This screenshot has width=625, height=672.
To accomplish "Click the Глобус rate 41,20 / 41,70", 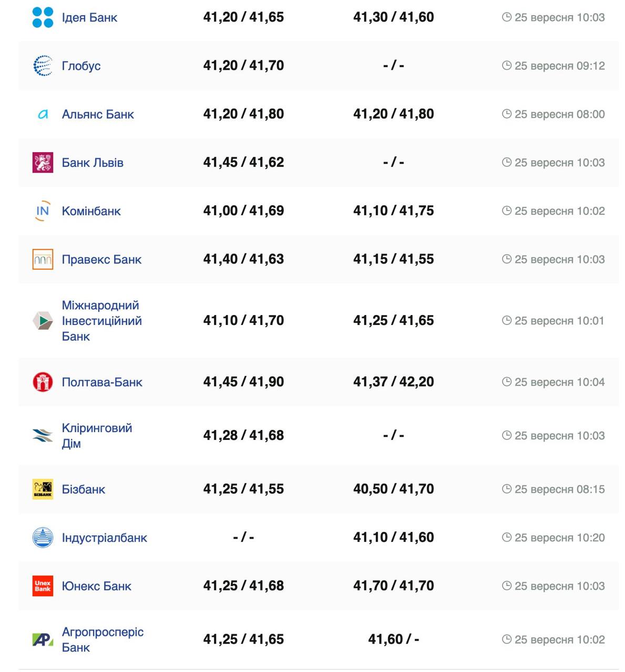I will pyautogui.click(x=243, y=66).
